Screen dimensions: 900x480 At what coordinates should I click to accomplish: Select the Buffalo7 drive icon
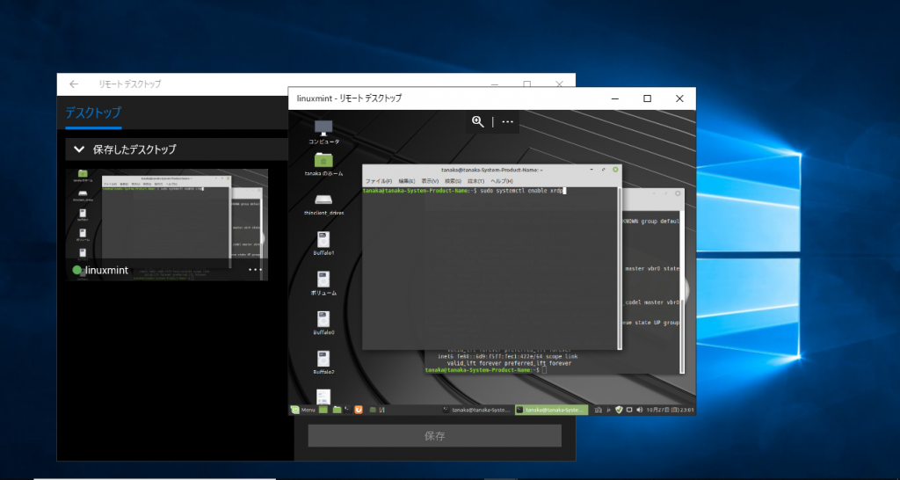(323, 363)
